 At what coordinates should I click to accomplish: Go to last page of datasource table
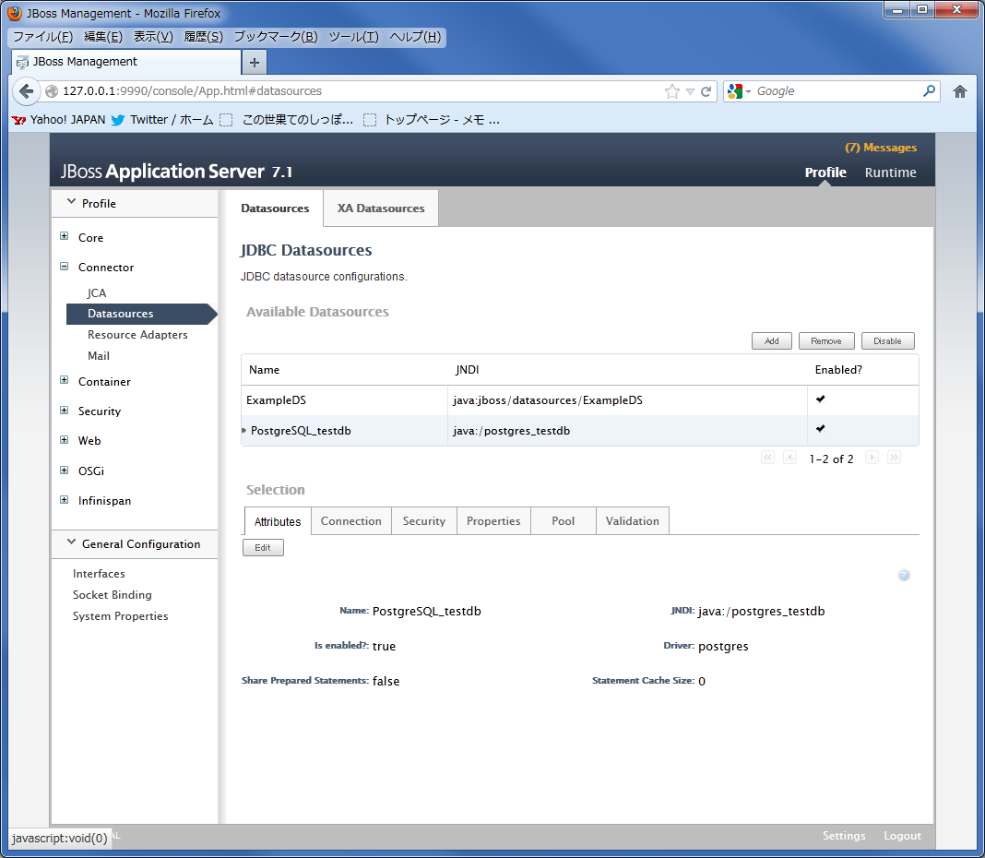click(x=894, y=458)
